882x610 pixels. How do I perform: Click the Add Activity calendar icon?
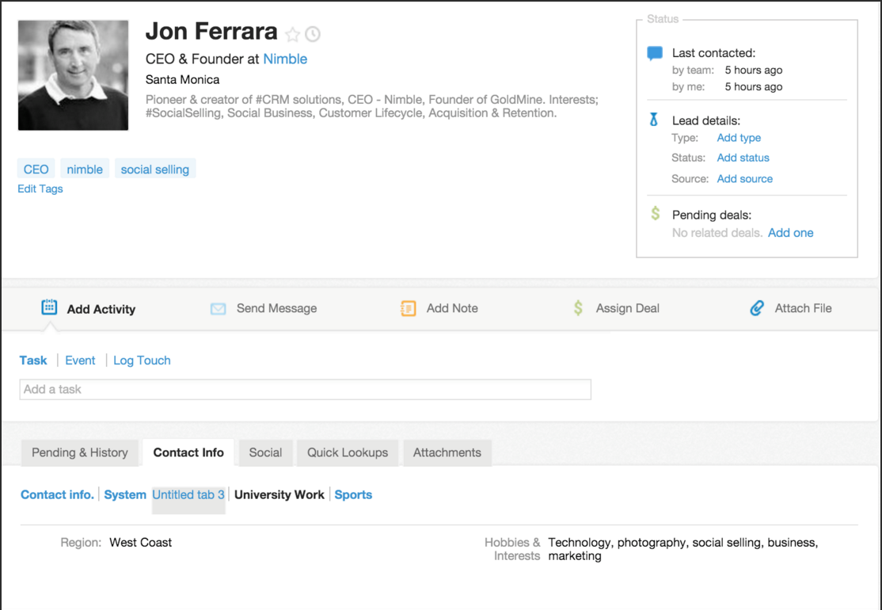49,307
